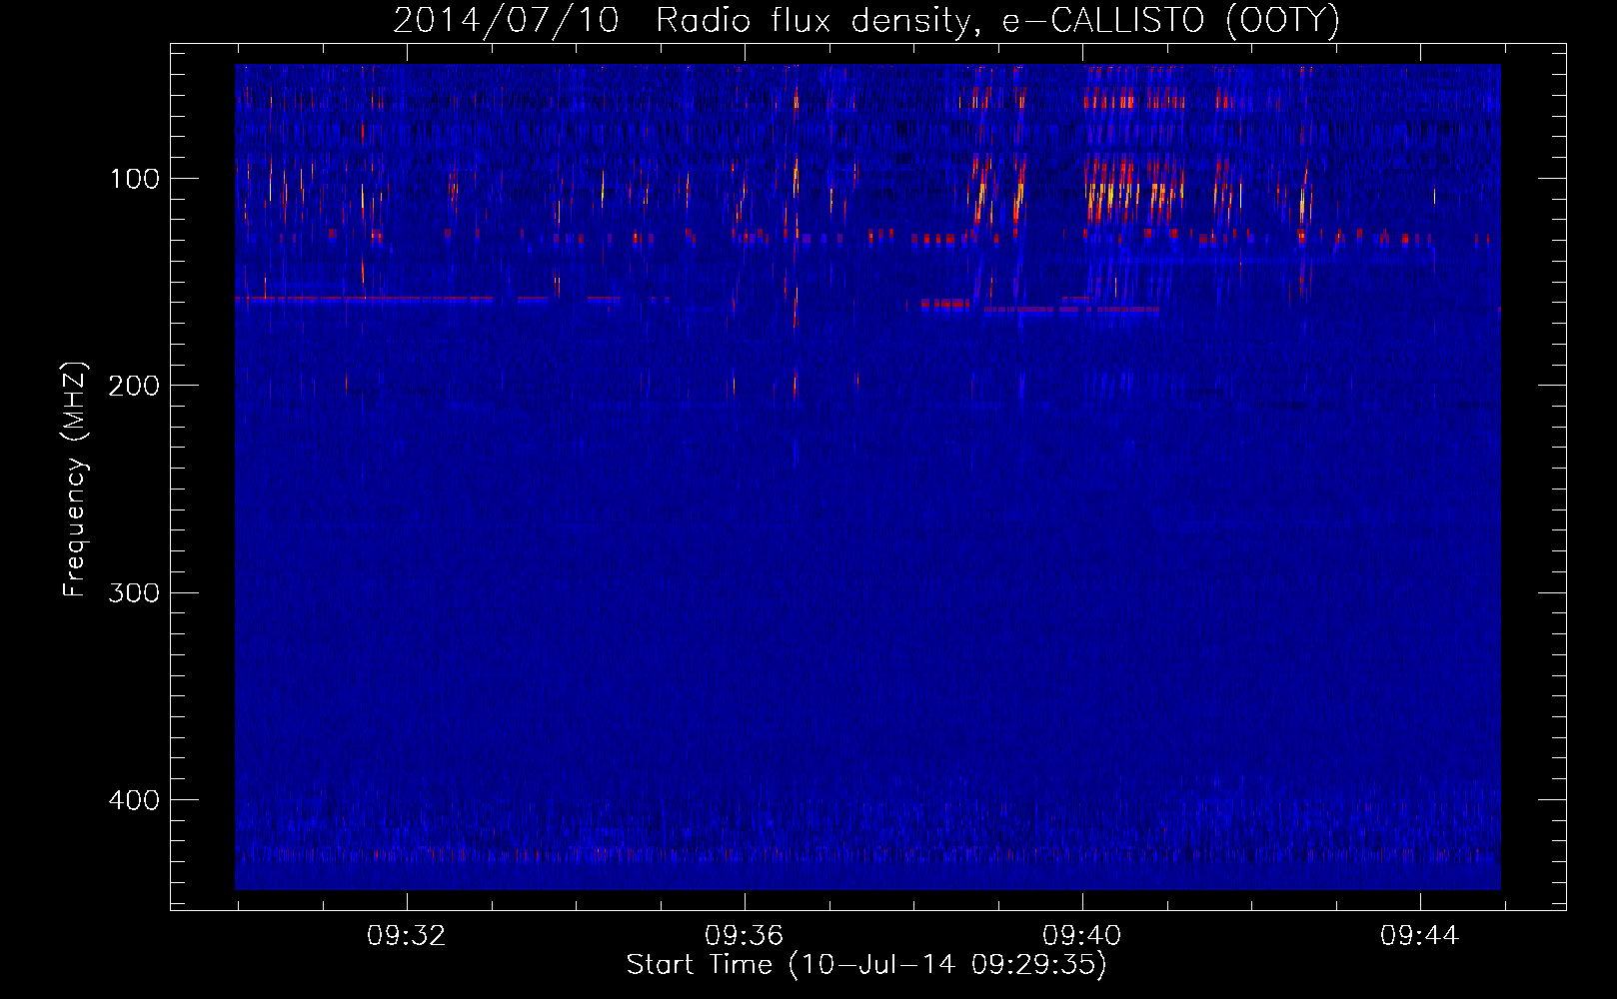Viewport: 1617px width, 999px height.
Task: Click the 'Frequency (MHZ)' axis label
Action: [75, 480]
